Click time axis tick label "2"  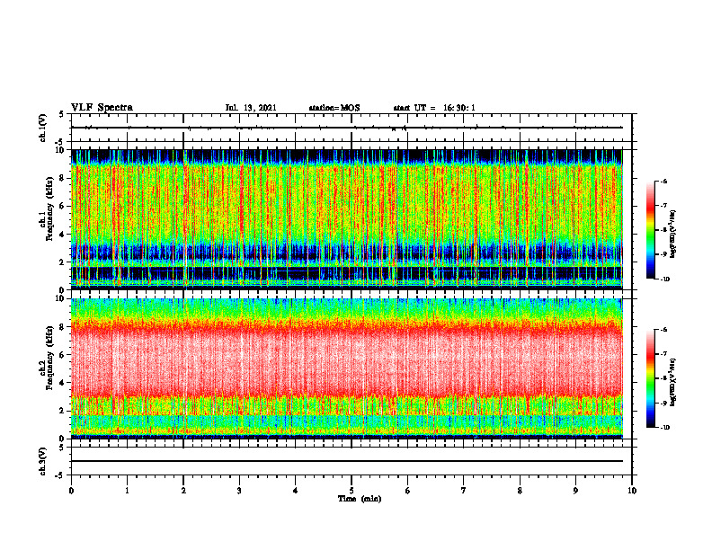[x=183, y=491]
